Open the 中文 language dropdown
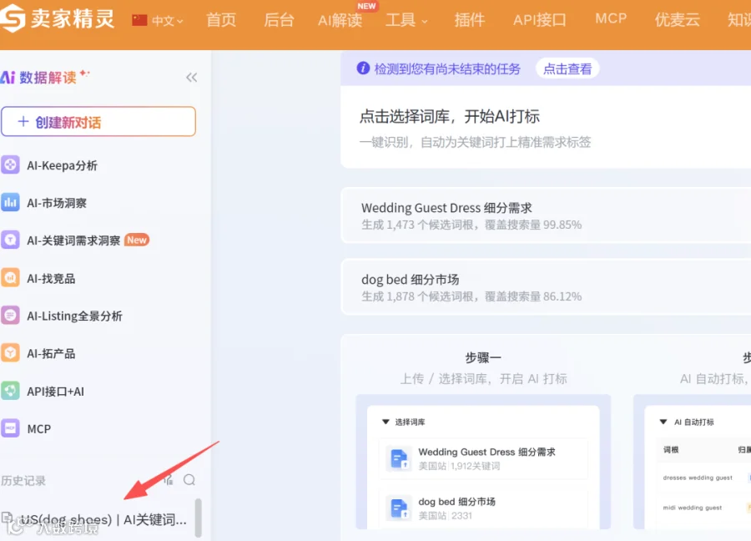This screenshot has height=541, width=751. coord(167,21)
